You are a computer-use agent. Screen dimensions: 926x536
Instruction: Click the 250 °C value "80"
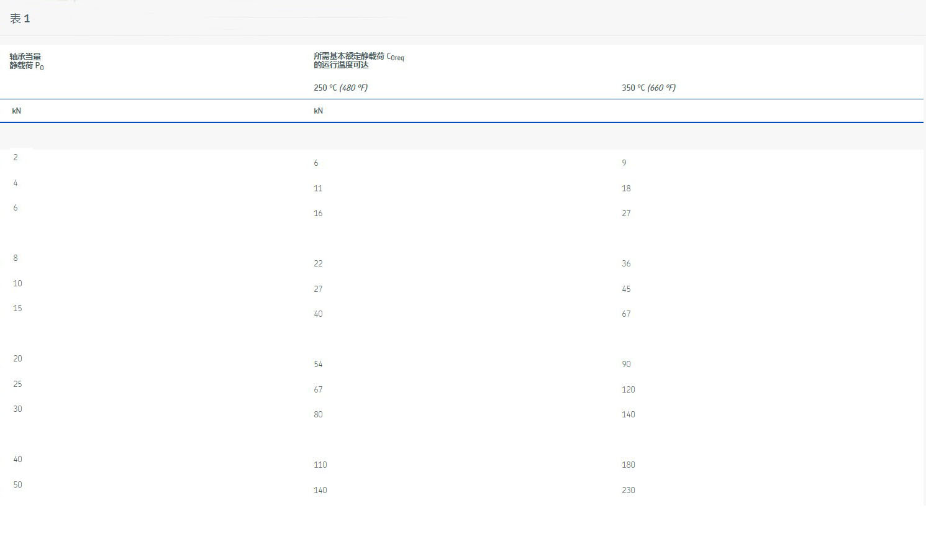pos(318,415)
